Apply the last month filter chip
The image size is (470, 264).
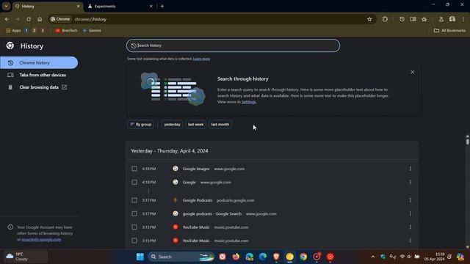[220, 125]
